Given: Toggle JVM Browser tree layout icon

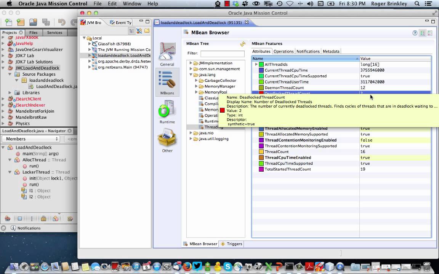Looking at the screenshot, I should pos(131,31).
